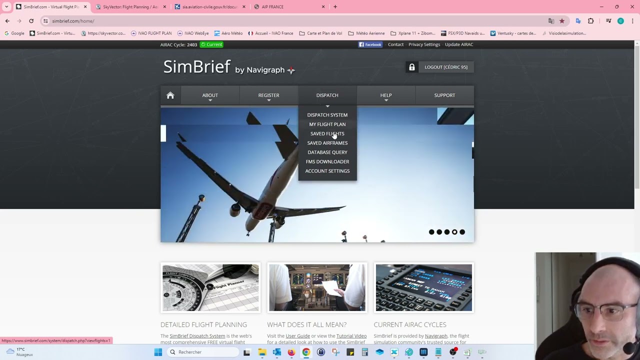Open the Windows Start menu
Image resolution: width=640 pixels, height=360 pixels.
click(x=158, y=352)
